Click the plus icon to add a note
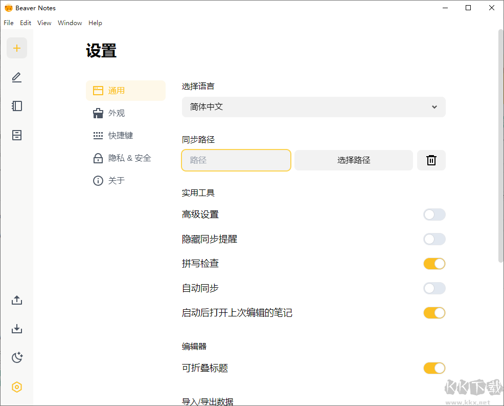This screenshot has width=504, height=406. [x=17, y=48]
